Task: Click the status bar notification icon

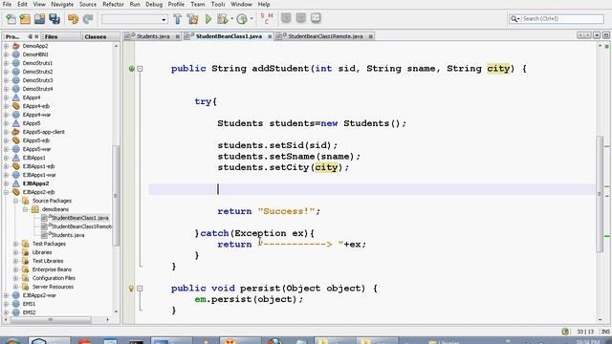Action: 565,332
